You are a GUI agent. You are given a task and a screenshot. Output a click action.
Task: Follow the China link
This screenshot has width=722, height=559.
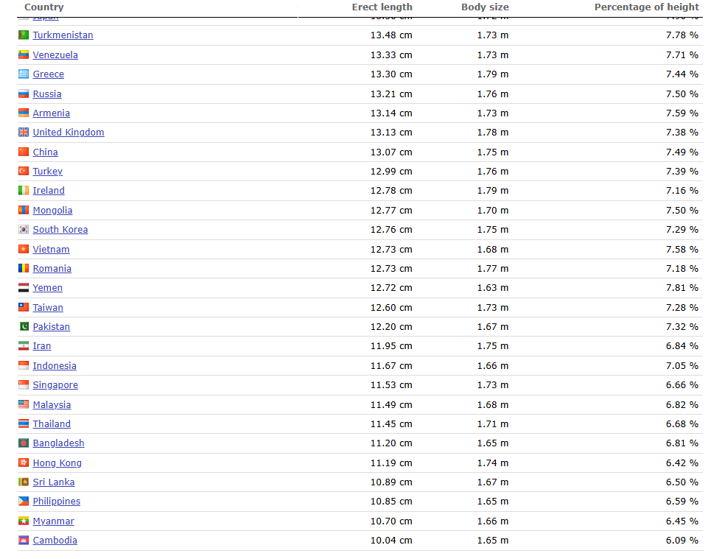[45, 152]
